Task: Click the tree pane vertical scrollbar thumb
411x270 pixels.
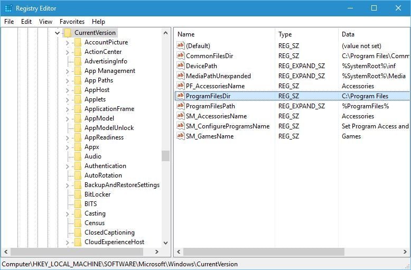Action: click(x=165, y=156)
